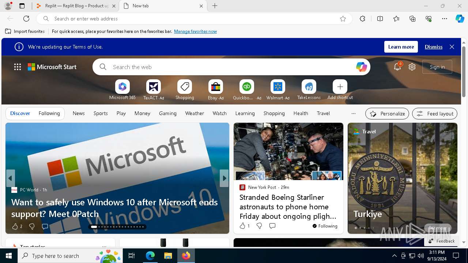Select the first carousel indicator dot
The height and width of the screenshot is (263, 468).
click(94, 227)
